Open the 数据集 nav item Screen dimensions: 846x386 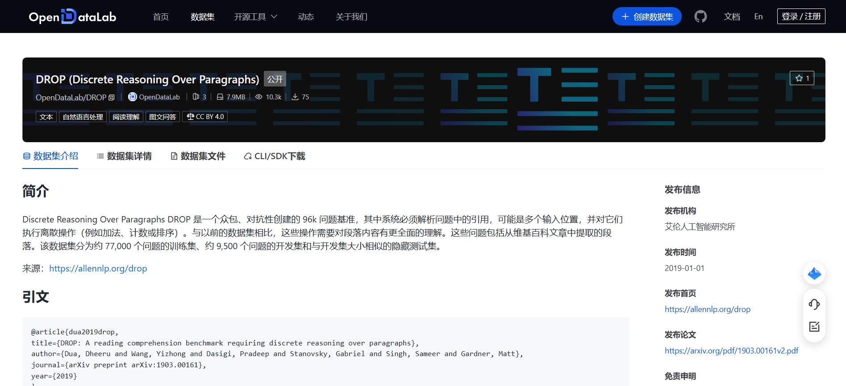(x=203, y=16)
